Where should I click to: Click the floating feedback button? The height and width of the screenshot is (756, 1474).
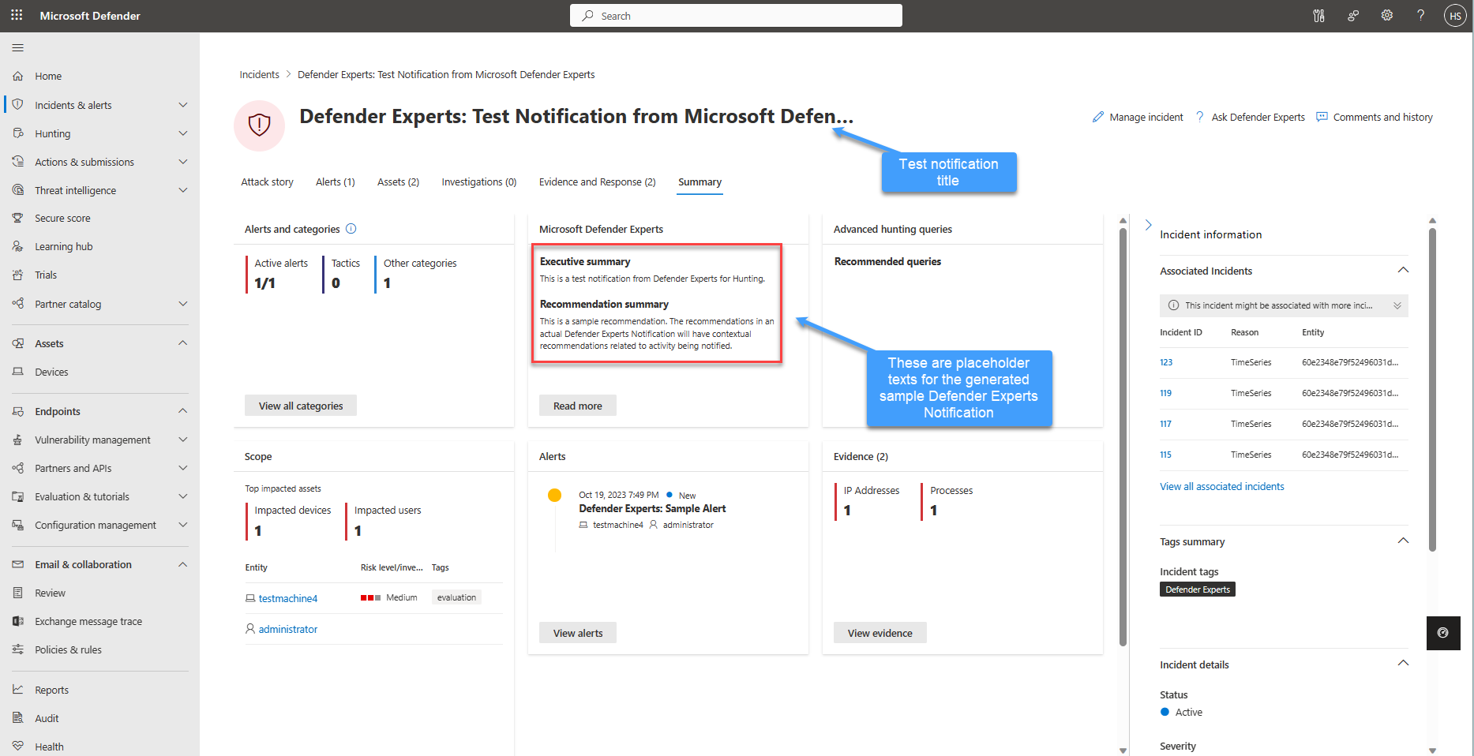coord(1443,633)
